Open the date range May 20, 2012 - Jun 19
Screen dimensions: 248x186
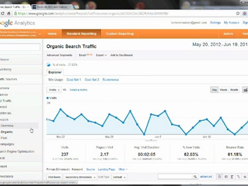click(x=220, y=44)
